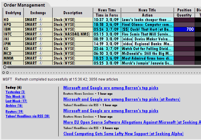Viewport: 201px width, 140px height.
Task: Click the info icon in the HD row
Action: (40, 20)
